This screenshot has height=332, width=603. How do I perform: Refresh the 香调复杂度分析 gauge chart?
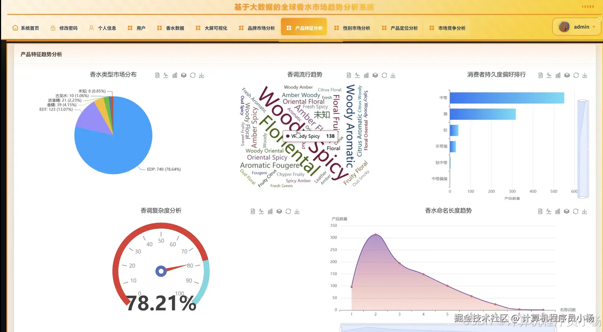coord(288,211)
